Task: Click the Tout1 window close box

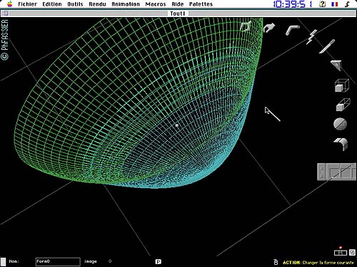Action: coord(6,14)
